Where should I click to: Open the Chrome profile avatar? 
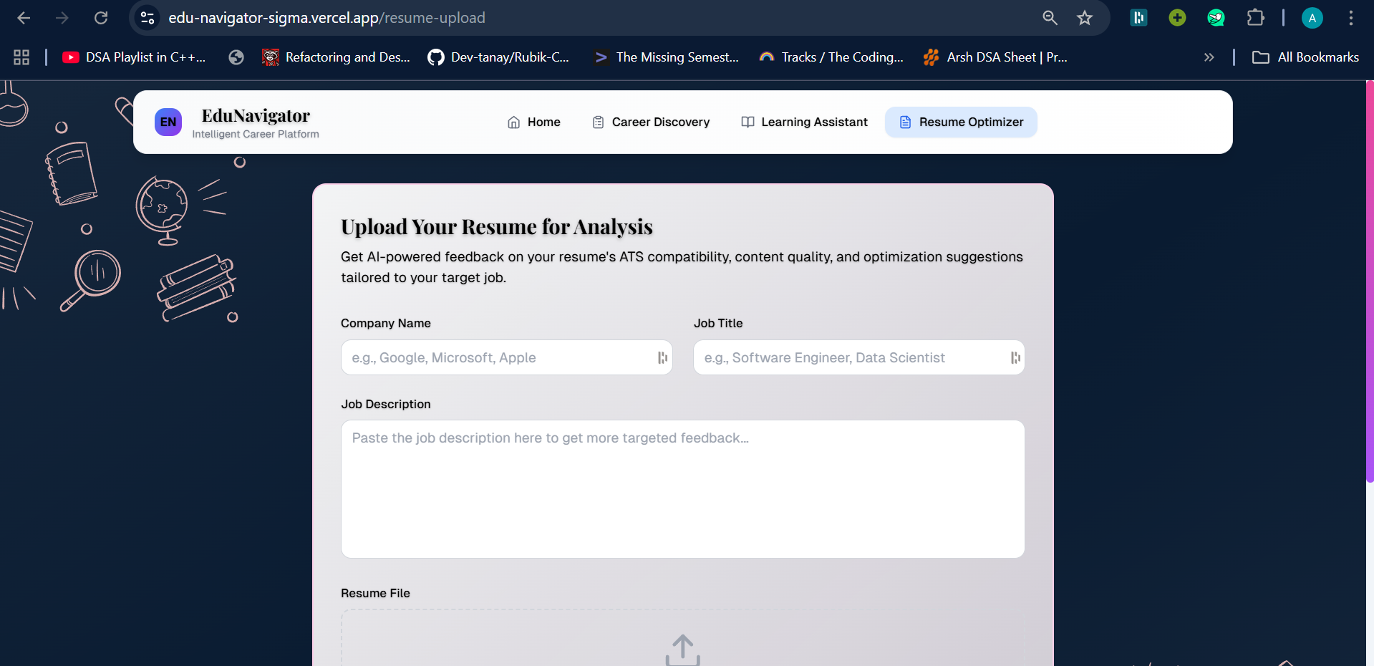(1312, 18)
